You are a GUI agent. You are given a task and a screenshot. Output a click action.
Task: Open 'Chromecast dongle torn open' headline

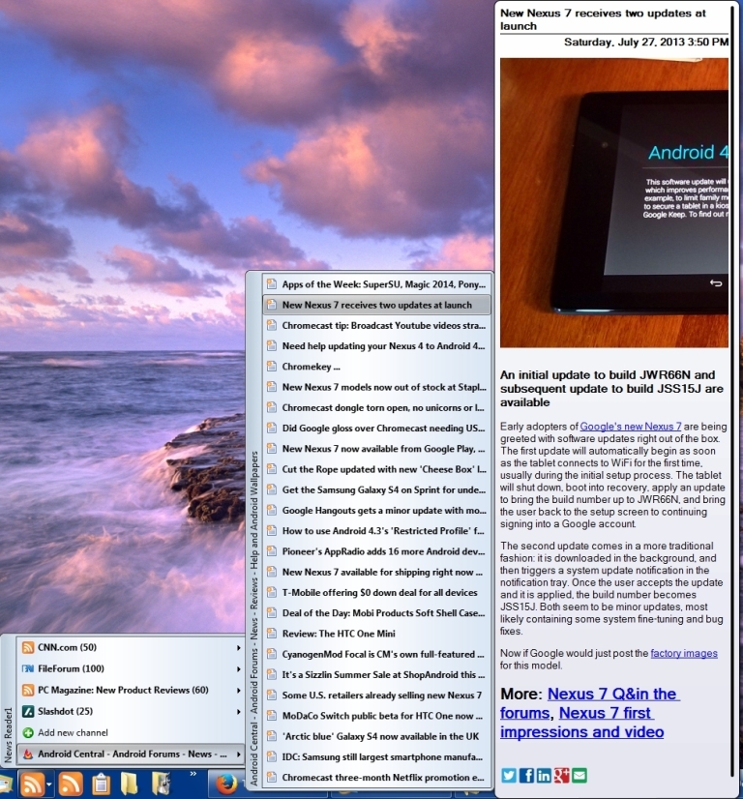click(x=376, y=407)
